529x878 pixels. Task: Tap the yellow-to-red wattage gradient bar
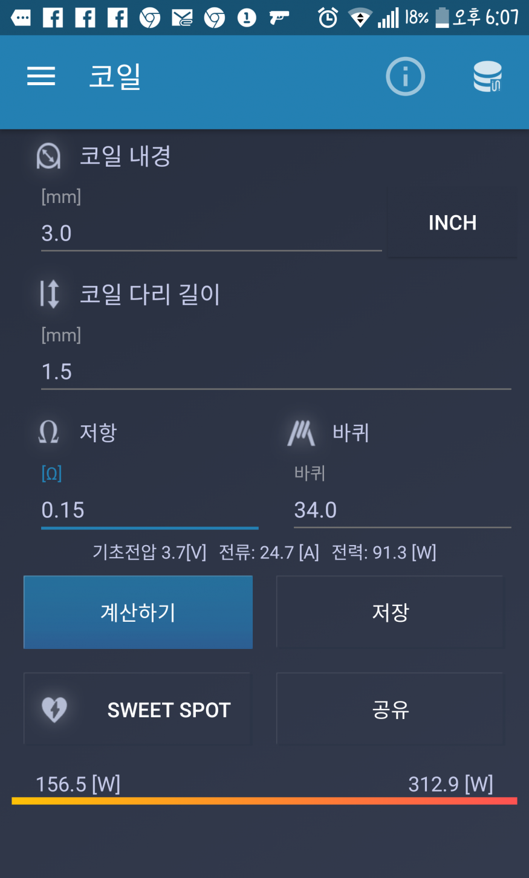pyautogui.click(x=264, y=801)
